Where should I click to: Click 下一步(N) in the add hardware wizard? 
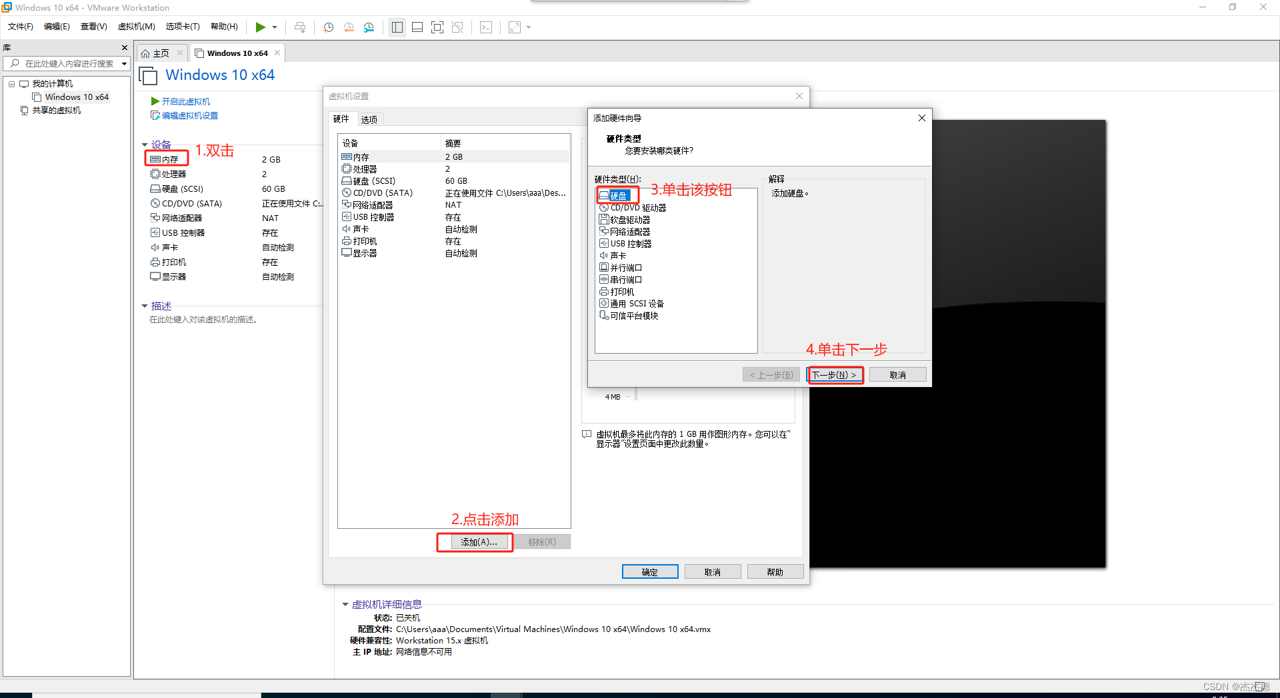835,374
